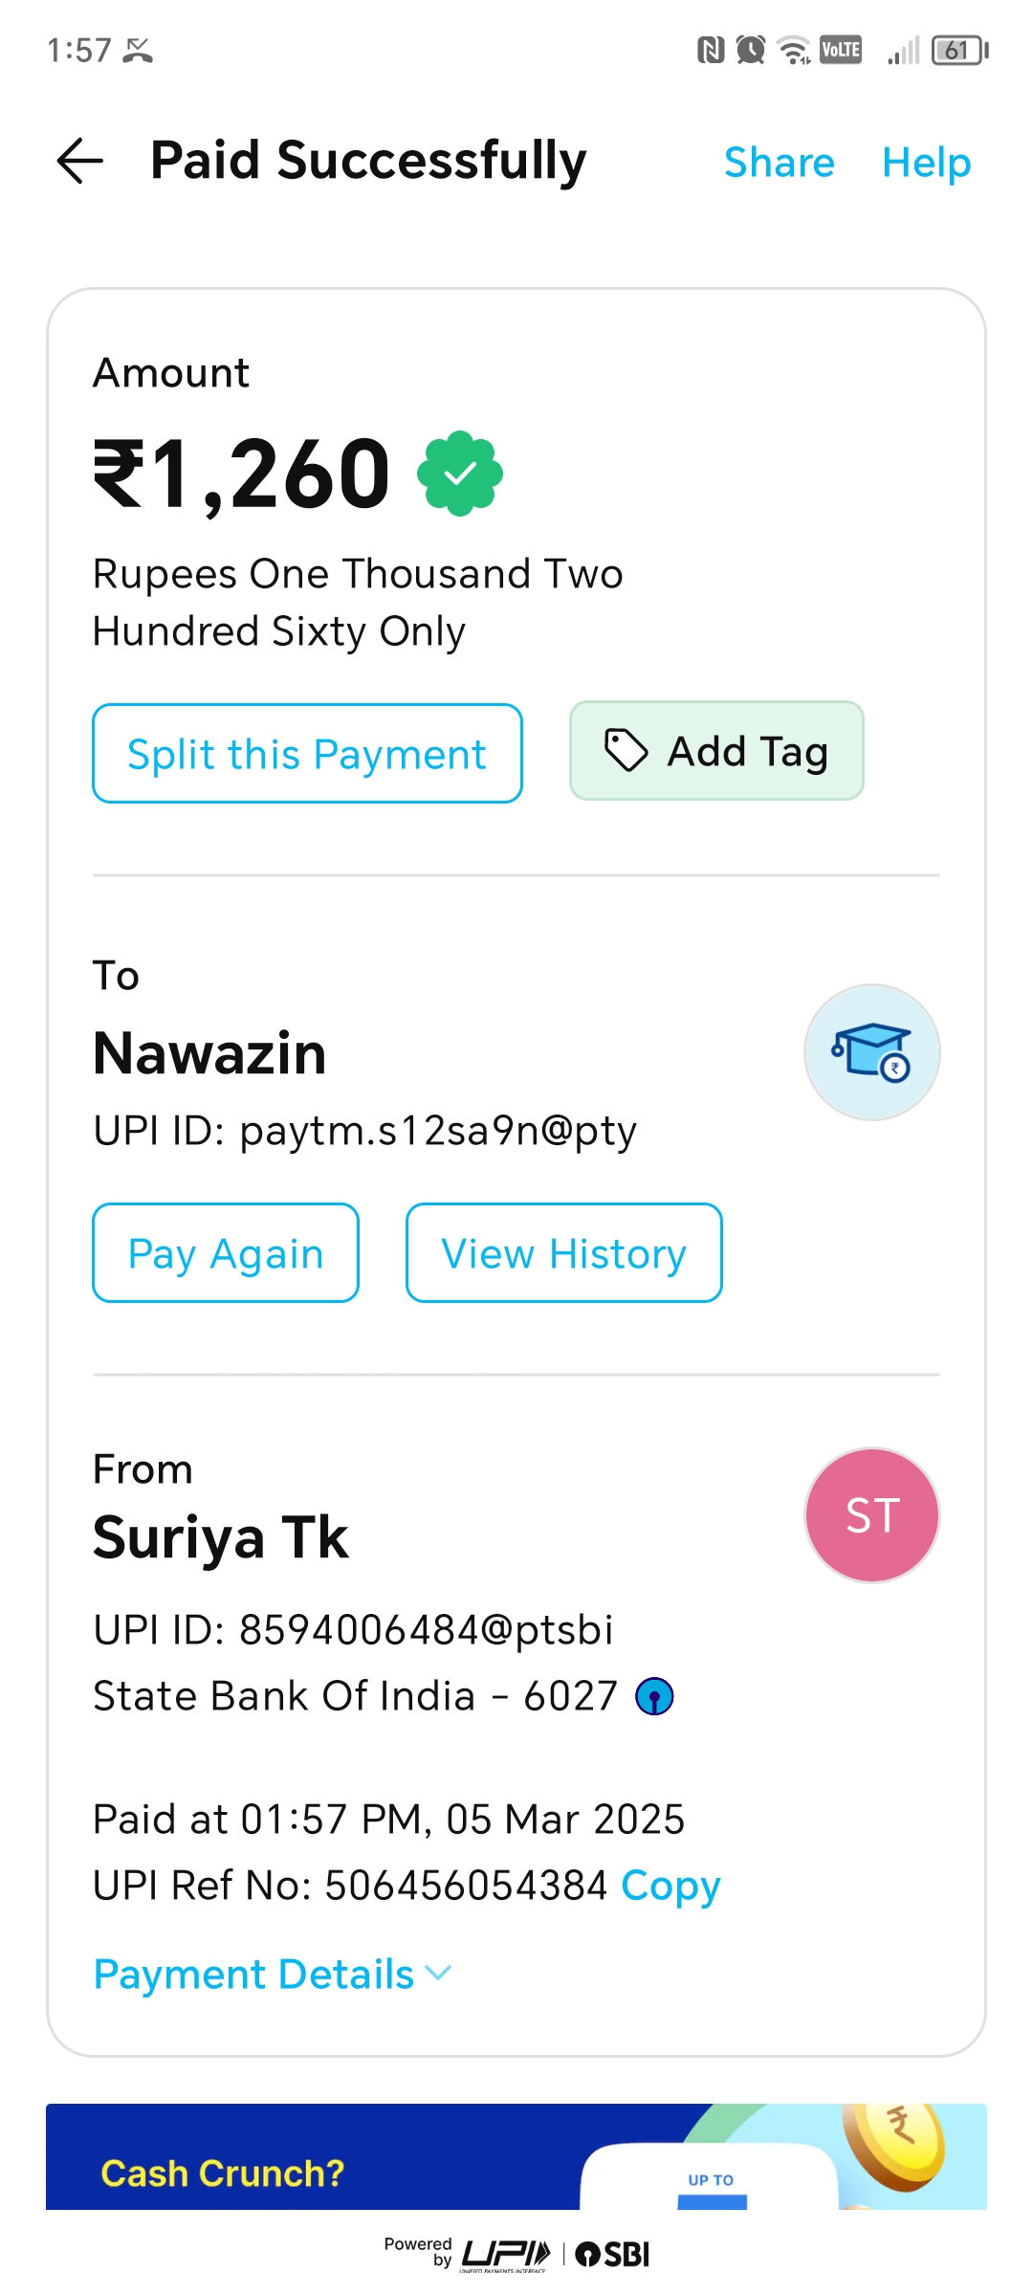The width and height of the screenshot is (1033, 2296).
Task: Tap the battery indicator in status bar
Action: tap(959, 50)
